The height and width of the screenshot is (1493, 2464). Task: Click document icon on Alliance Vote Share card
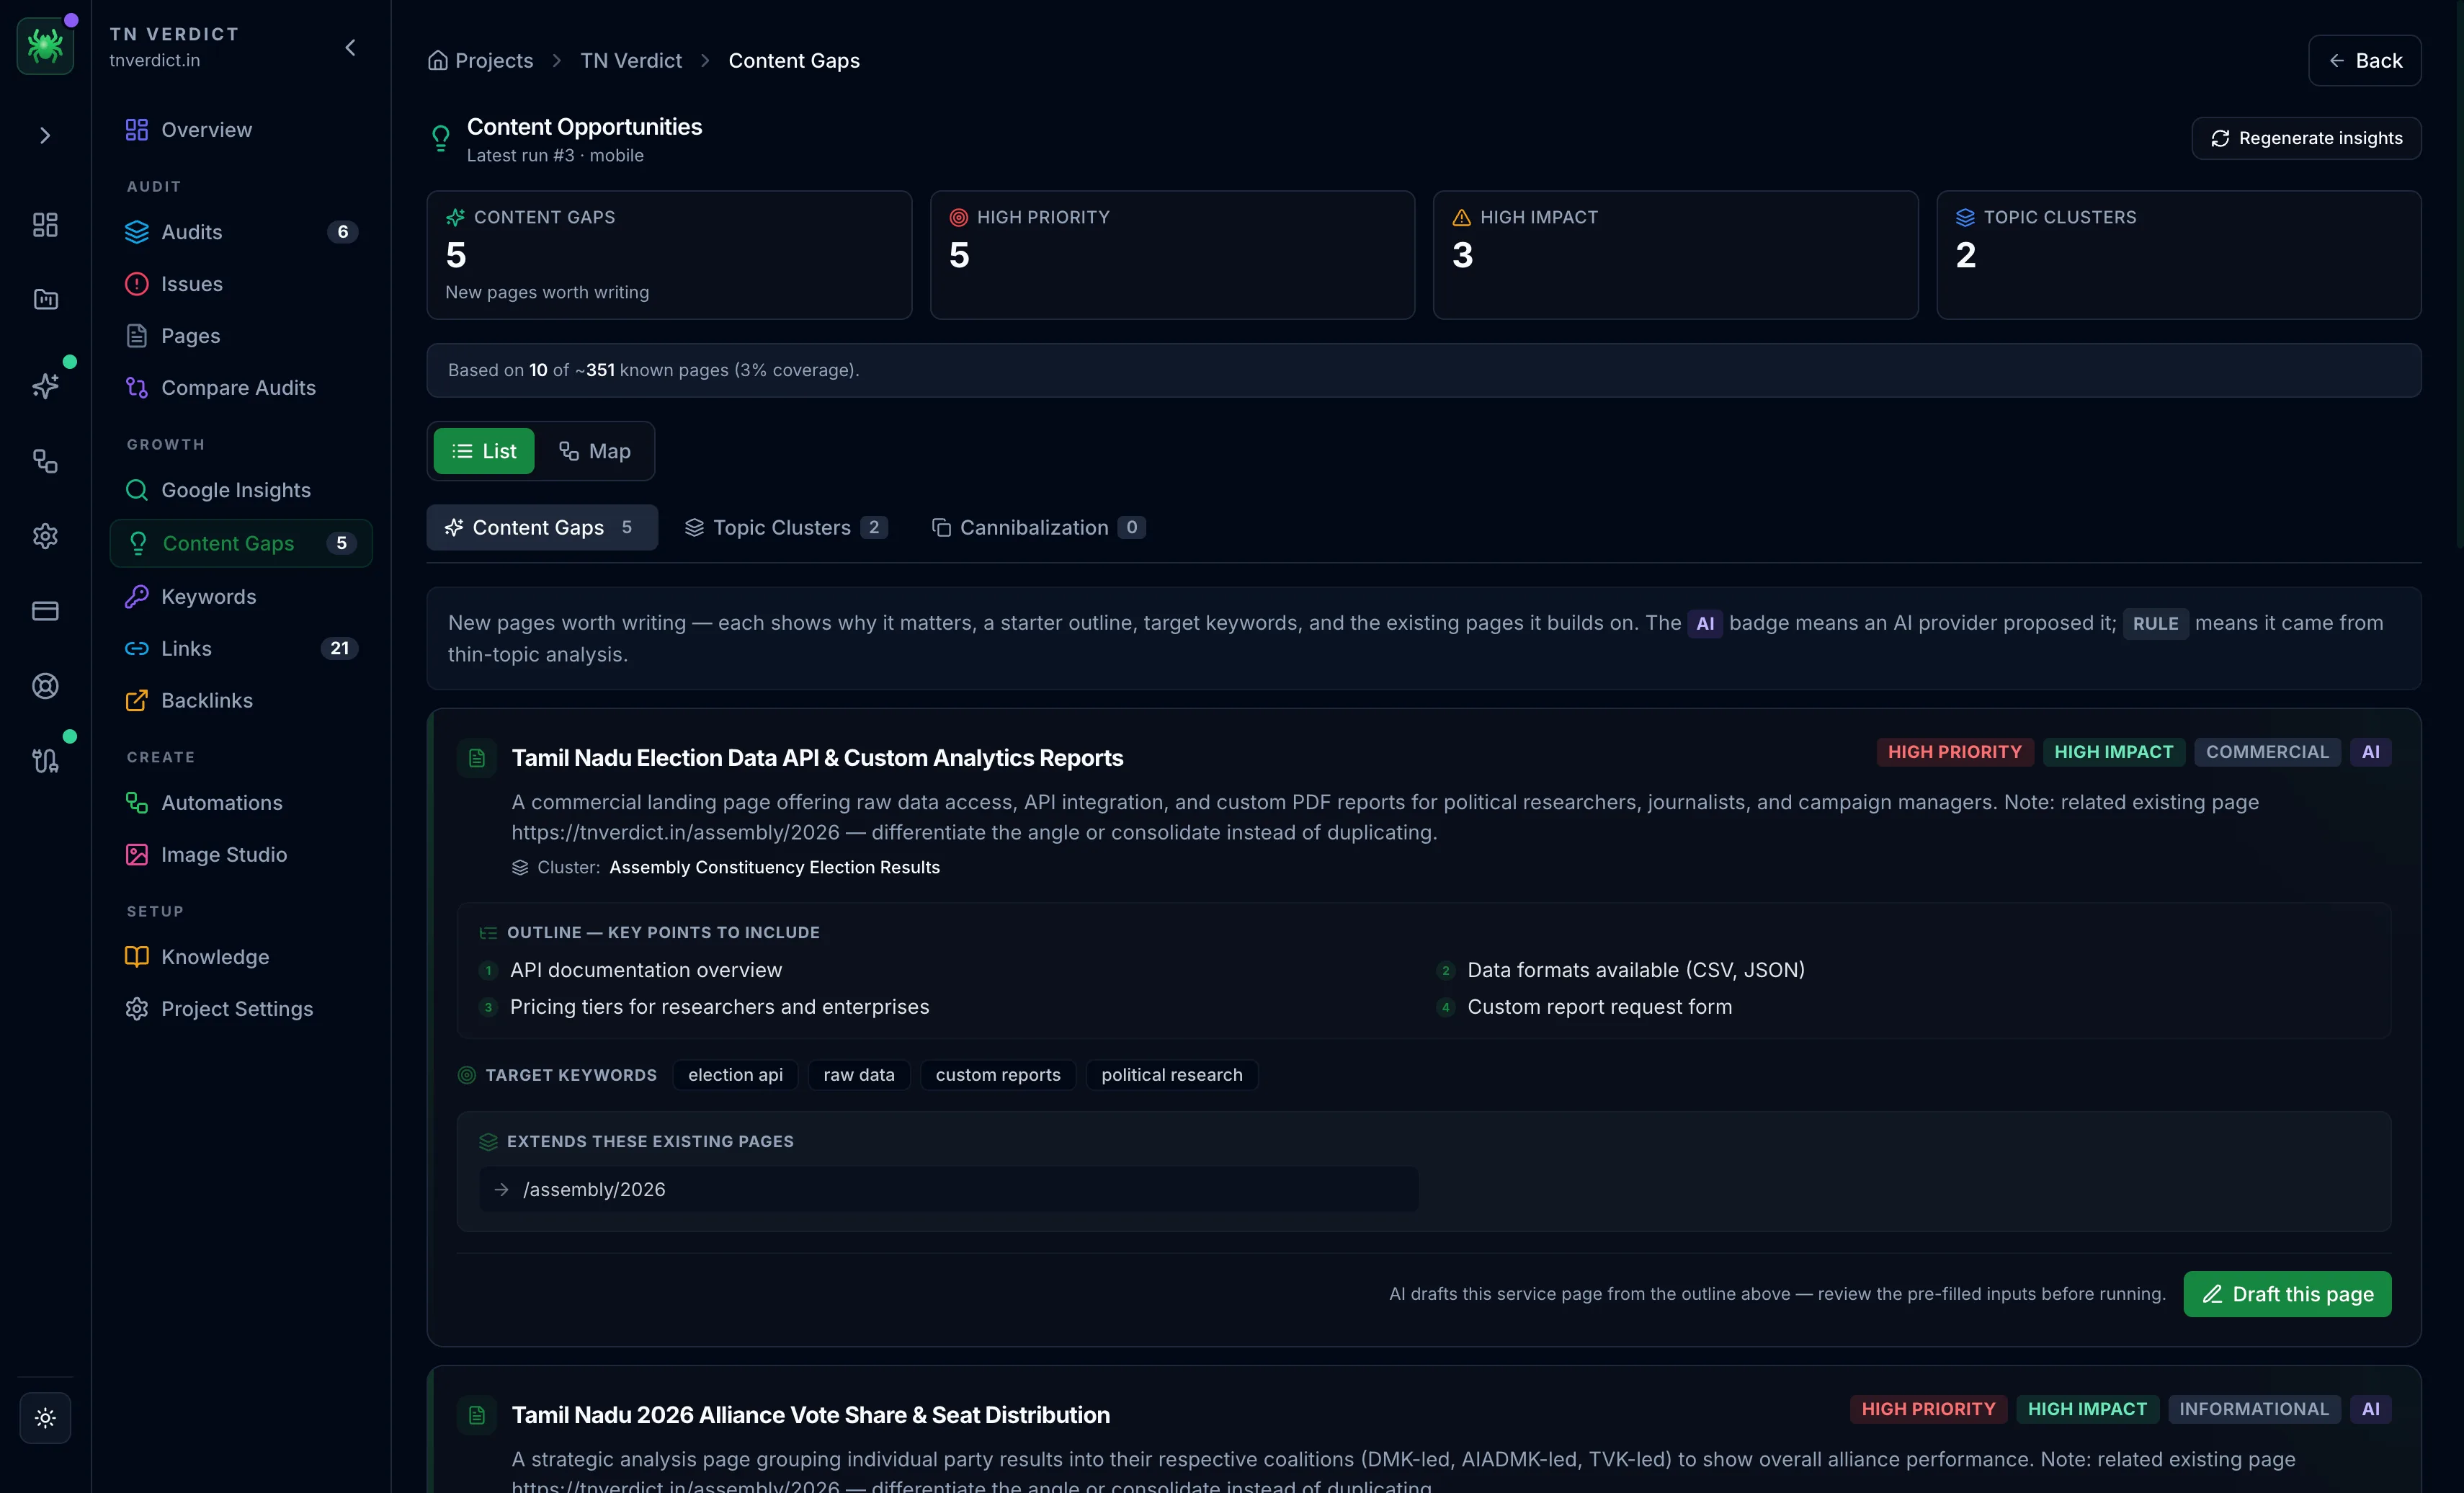[477, 1415]
